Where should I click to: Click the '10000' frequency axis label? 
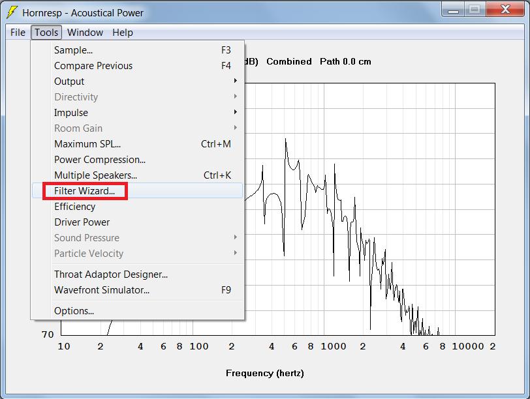468,346
